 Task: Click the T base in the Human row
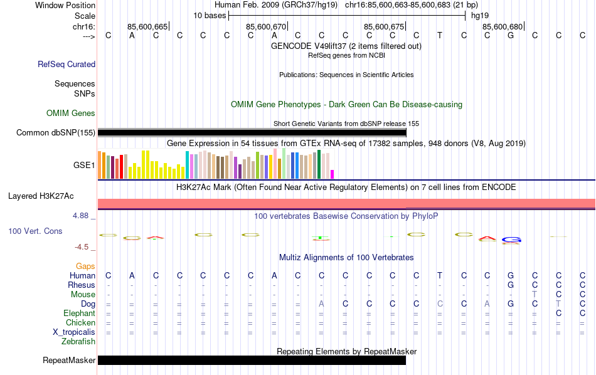[x=440, y=275]
